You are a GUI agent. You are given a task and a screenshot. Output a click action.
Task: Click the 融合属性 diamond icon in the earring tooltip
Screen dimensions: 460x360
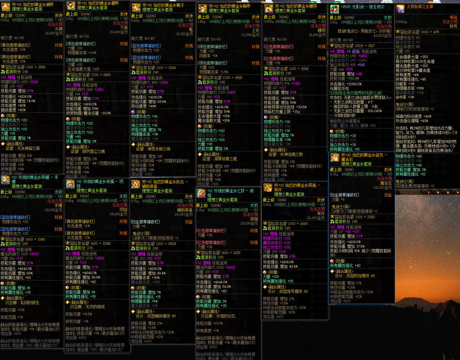265,287
